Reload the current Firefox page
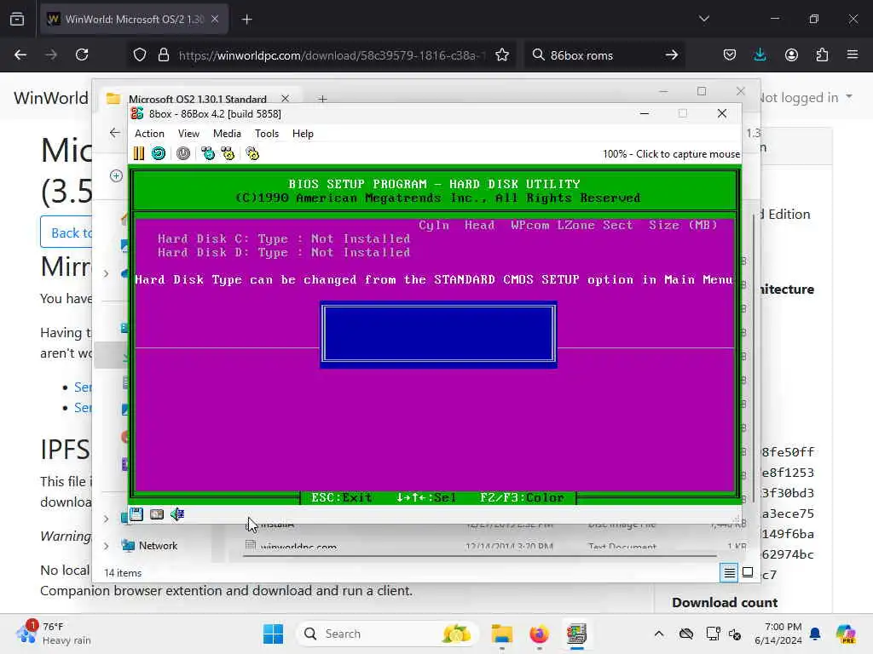873x654 pixels. pyautogui.click(x=83, y=54)
